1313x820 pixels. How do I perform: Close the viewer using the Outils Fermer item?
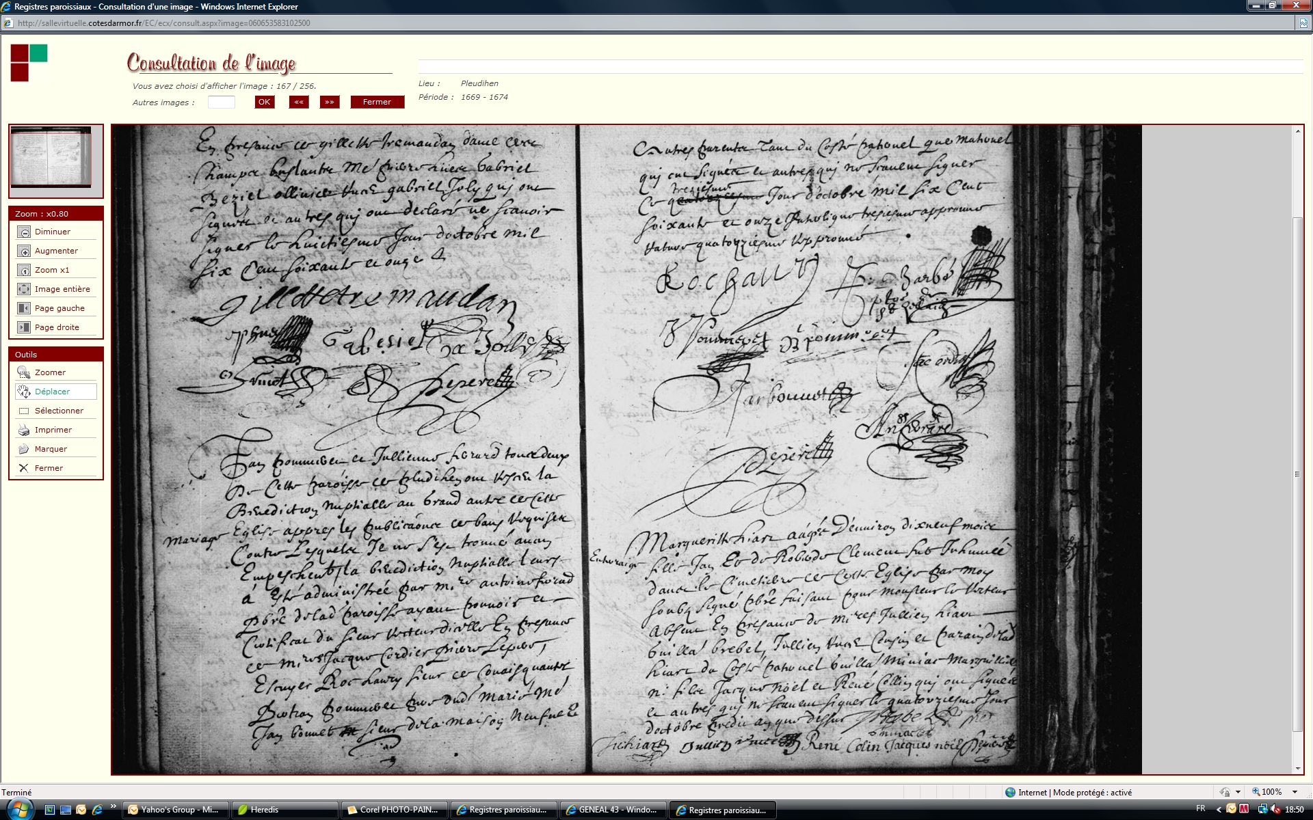click(24, 469)
